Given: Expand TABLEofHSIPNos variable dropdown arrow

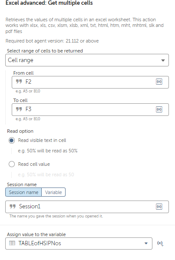Looking at the screenshot, I should [146, 244].
